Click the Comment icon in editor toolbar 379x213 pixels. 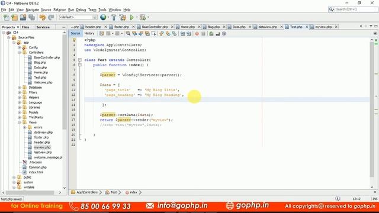pos(211,34)
